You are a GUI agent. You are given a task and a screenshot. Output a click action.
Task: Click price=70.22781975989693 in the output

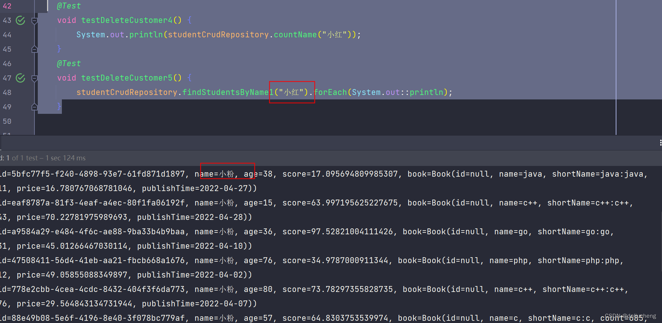72,217
